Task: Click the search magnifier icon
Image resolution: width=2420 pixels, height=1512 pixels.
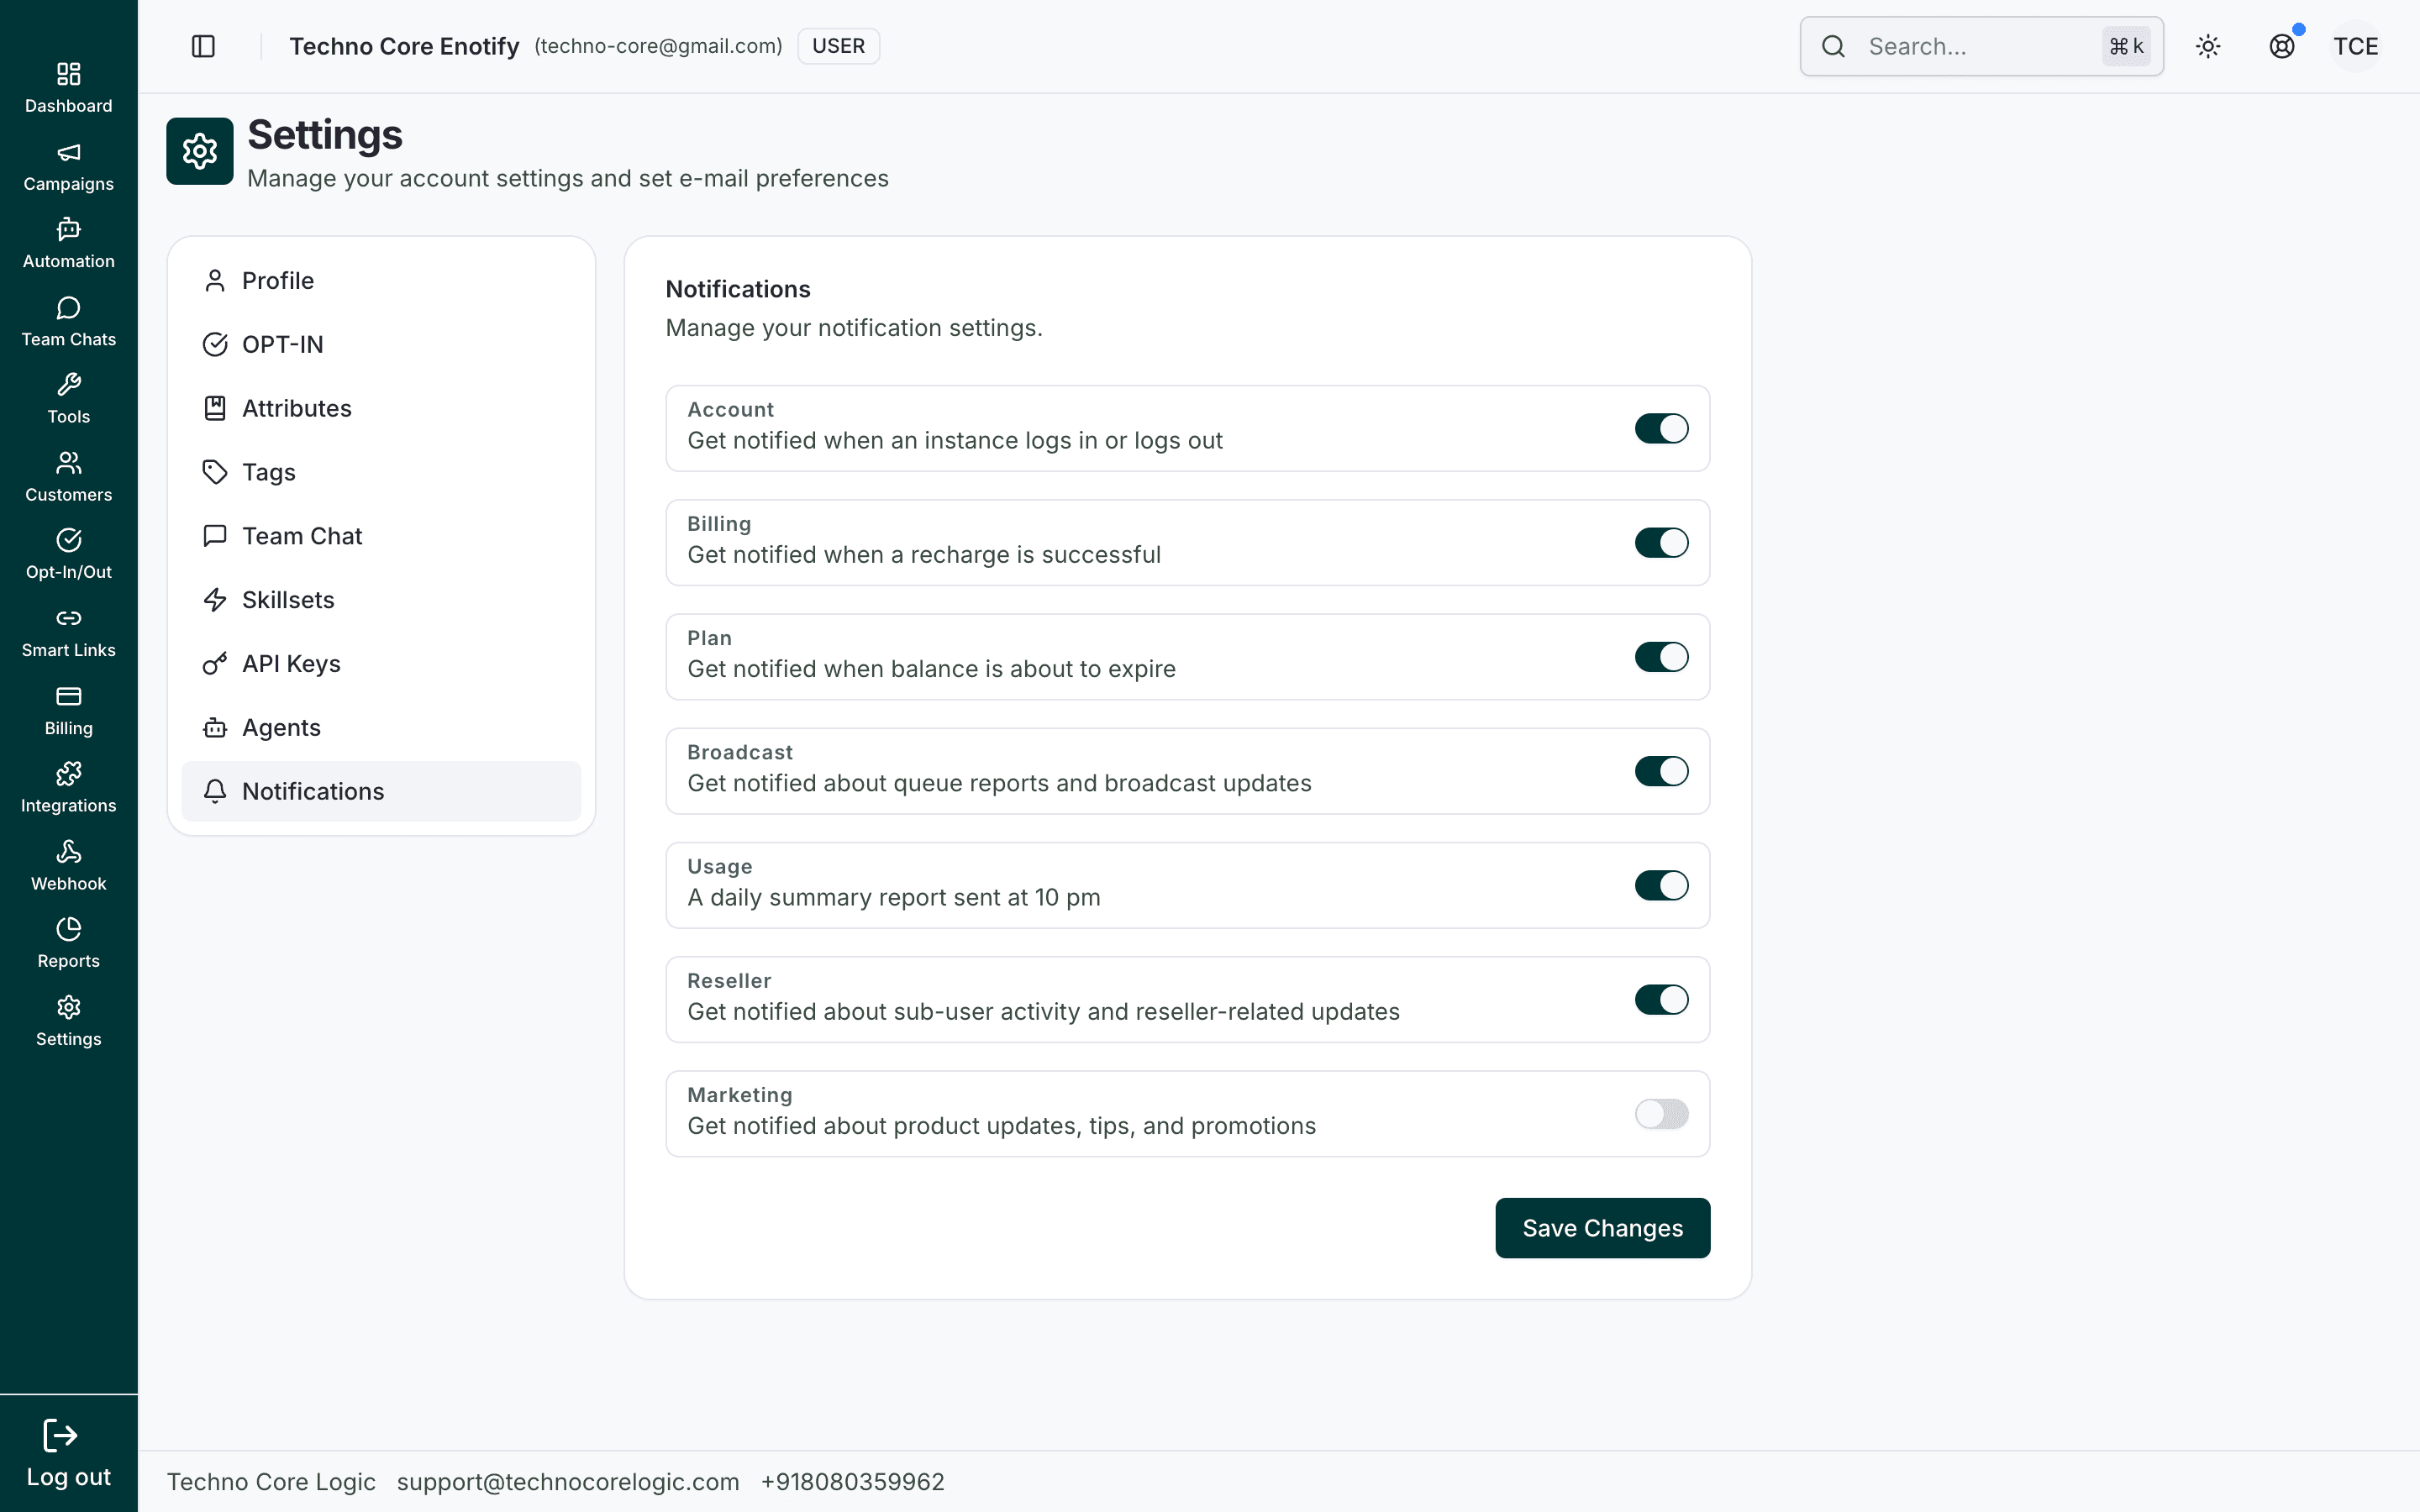Action: (x=1833, y=46)
